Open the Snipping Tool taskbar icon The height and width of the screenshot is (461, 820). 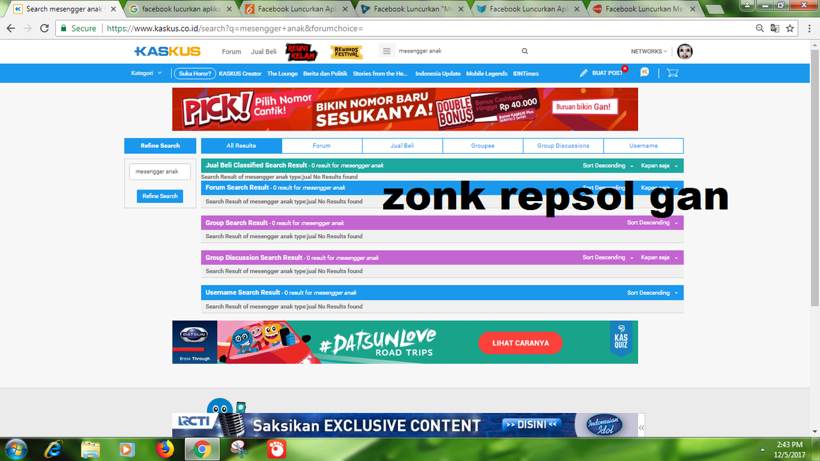(240, 449)
